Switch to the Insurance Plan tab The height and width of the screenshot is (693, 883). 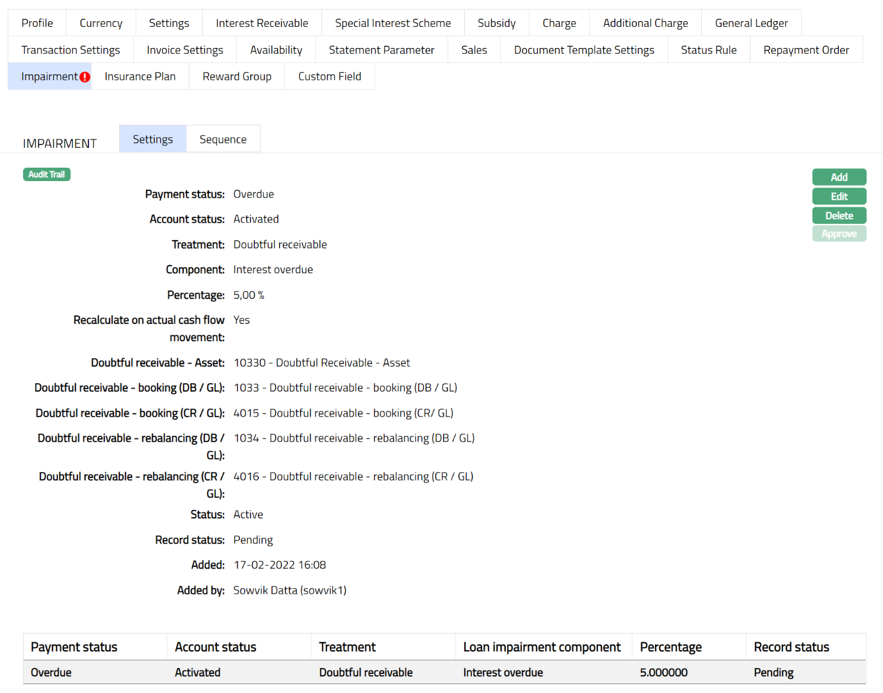tap(140, 77)
